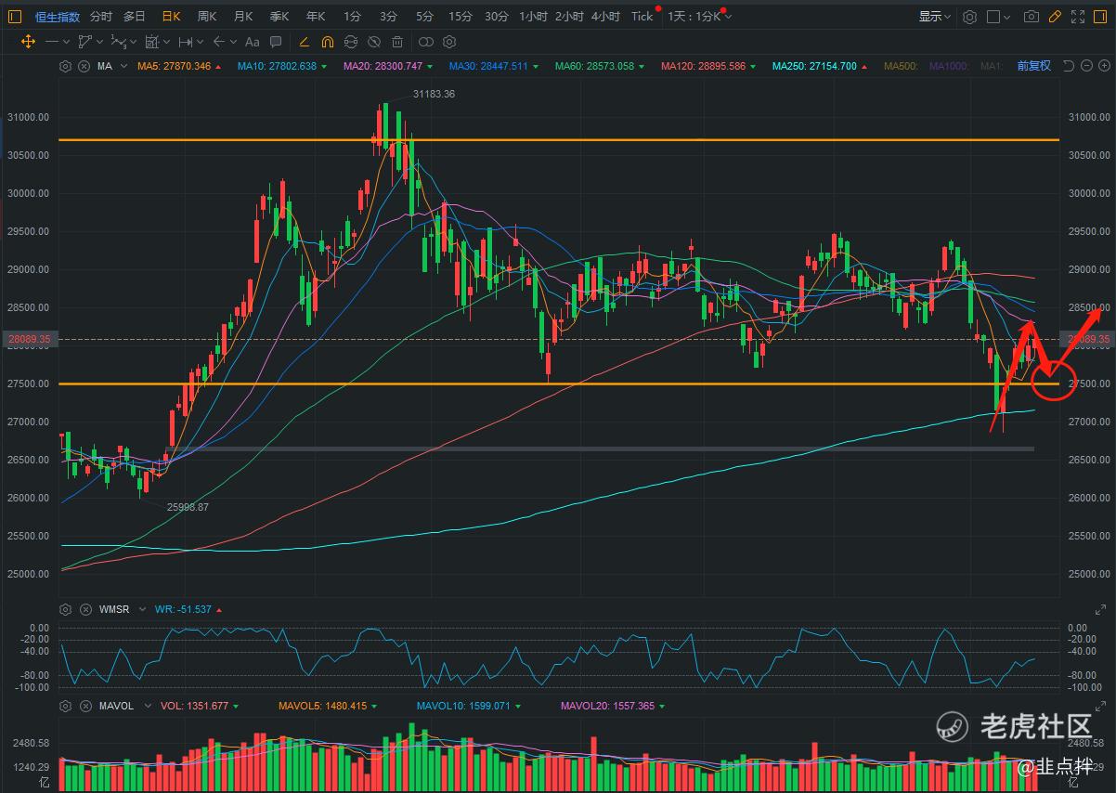
Task: Toggle MA250 line via its label
Action: 812,67
